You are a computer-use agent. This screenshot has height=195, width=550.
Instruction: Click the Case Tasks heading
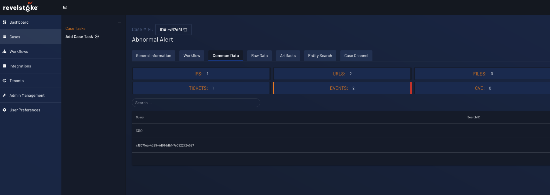[x=75, y=28]
